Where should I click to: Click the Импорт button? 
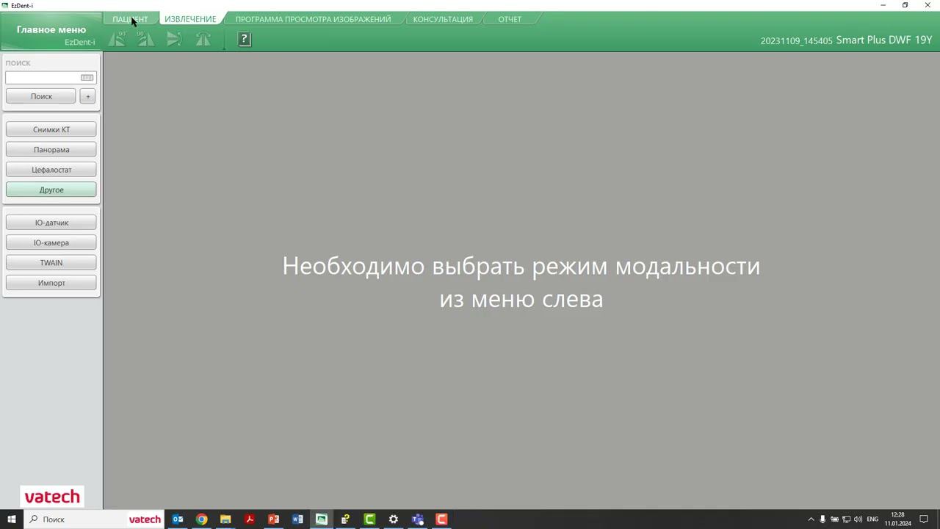(51, 283)
